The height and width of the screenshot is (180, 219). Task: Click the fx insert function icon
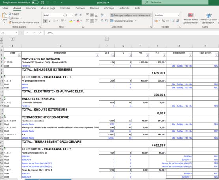point(40,33)
